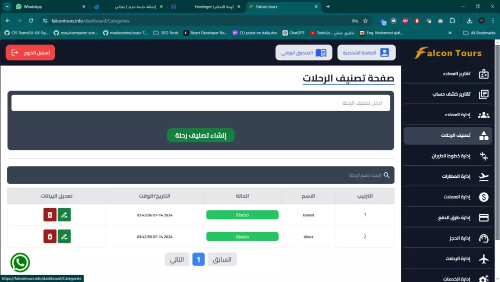Click the transit name cell
Screen dimensions: 500x282
(x=308, y=215)
